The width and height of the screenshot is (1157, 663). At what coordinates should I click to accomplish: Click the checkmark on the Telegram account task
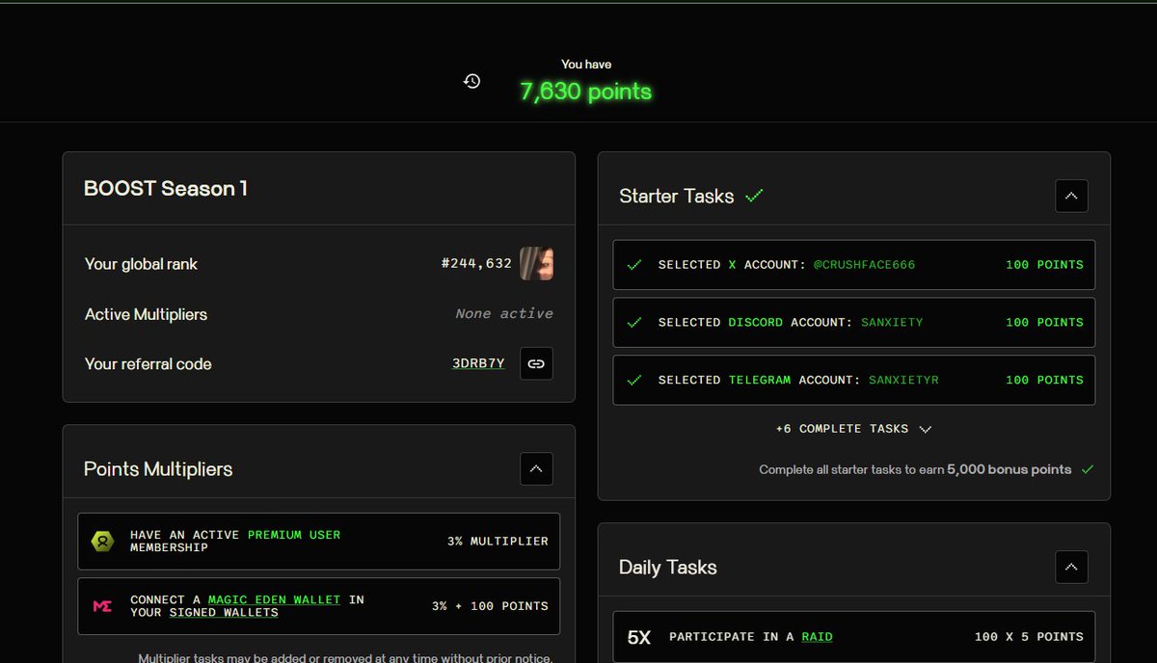point(634,380)
